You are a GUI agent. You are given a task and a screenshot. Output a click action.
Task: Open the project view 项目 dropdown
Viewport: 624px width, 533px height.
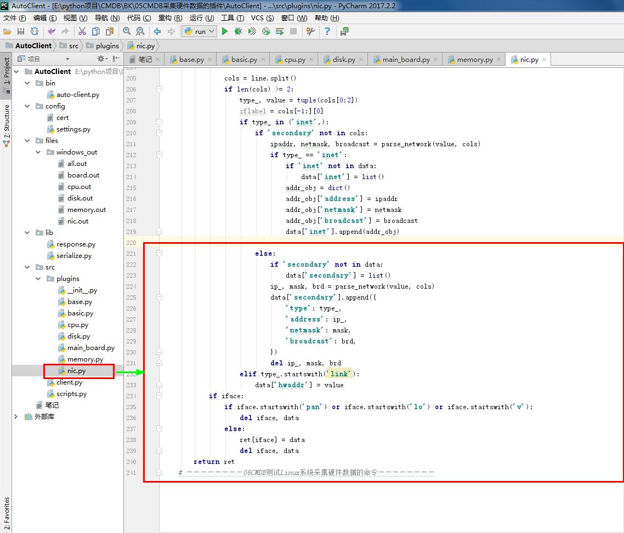click(x=67, y=59)
